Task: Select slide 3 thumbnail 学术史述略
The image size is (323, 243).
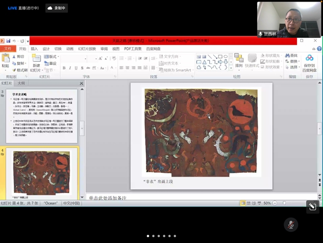Action: (42, 116)
